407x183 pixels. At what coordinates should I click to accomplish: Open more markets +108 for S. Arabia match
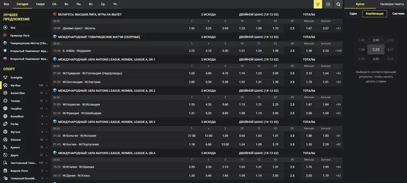click(338, 51)
